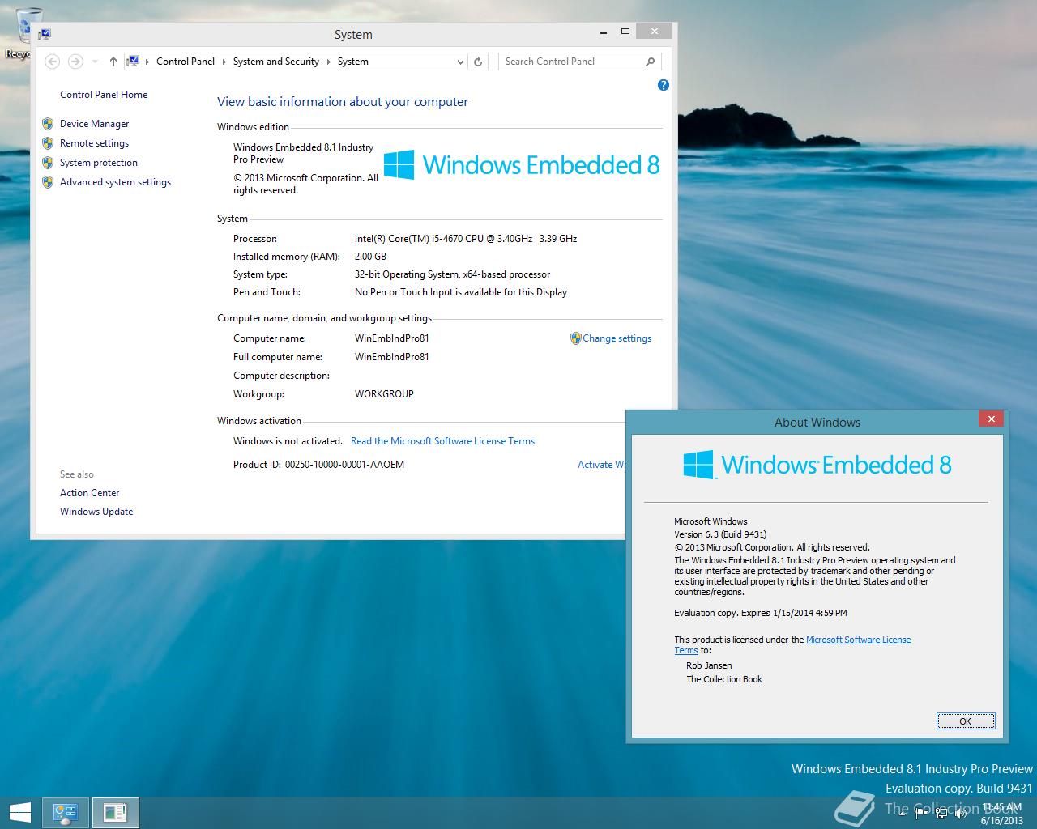Image resolution: width=1037 pixels, height=829 pixels.
Task: Click shield icon next to System protection
Action: (47, 163)
